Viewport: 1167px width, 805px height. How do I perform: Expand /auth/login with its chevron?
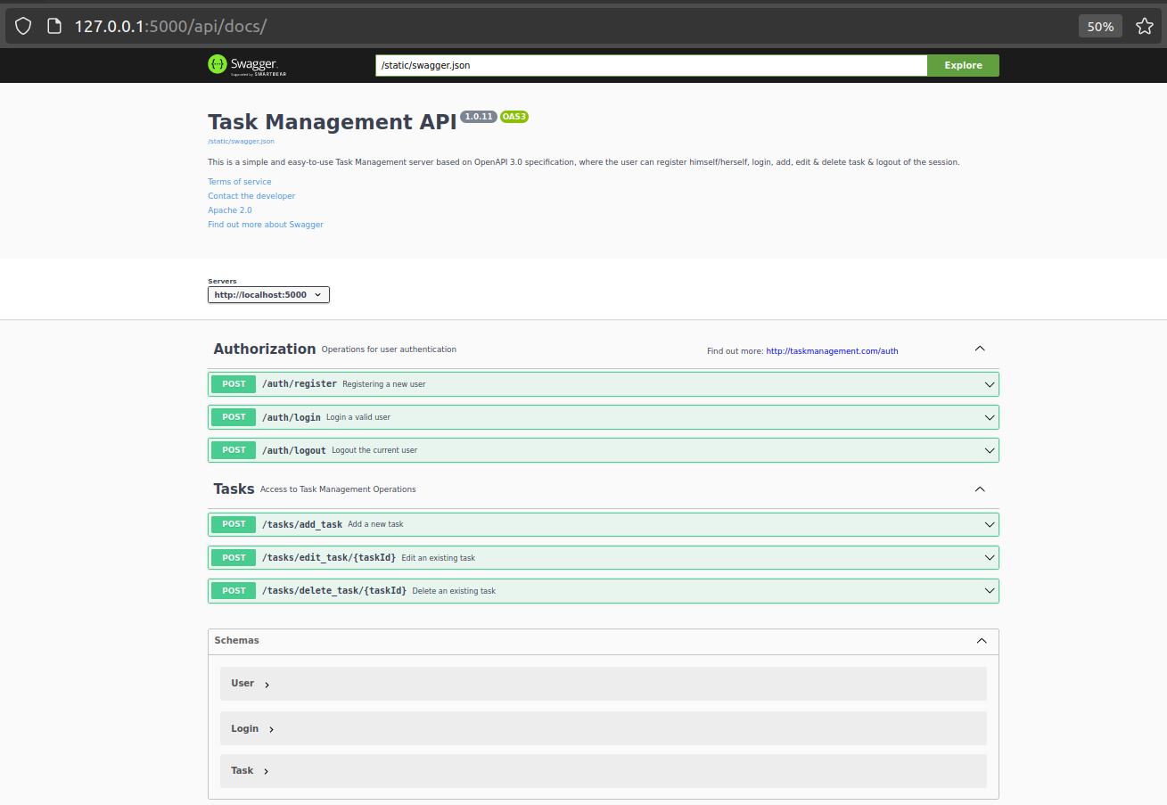tap(990, 417)
